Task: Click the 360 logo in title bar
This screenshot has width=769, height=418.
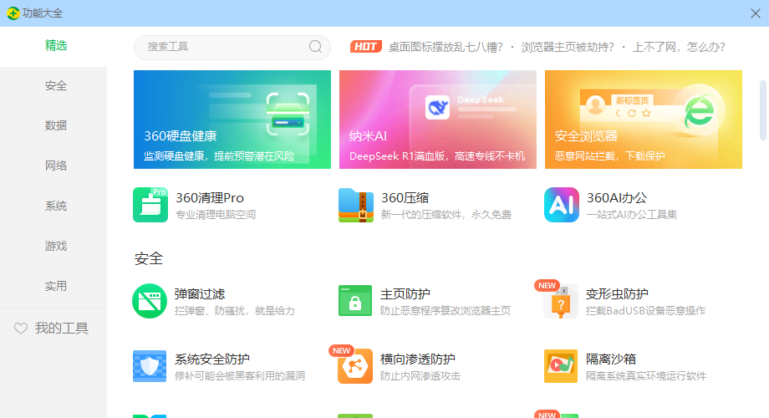Action: (13, 13)
